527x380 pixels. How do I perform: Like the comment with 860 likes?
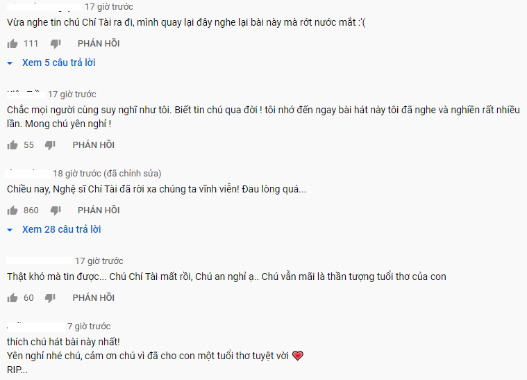[12, 210]
